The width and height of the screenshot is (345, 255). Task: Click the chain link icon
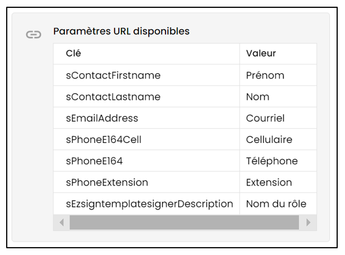[34, 35]
